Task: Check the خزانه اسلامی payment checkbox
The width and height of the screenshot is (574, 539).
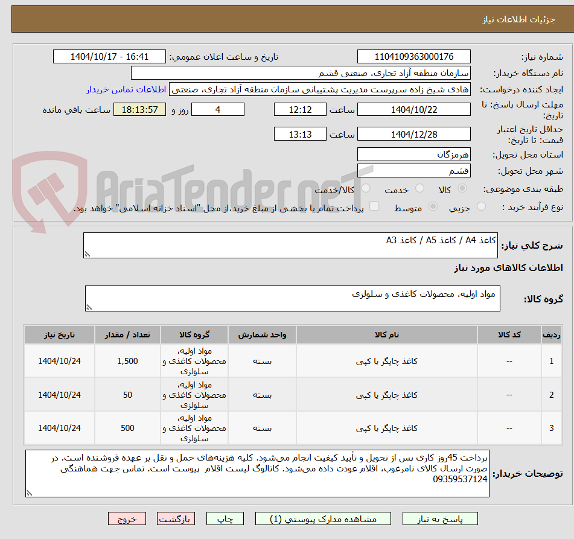Action: click(374, 206)
